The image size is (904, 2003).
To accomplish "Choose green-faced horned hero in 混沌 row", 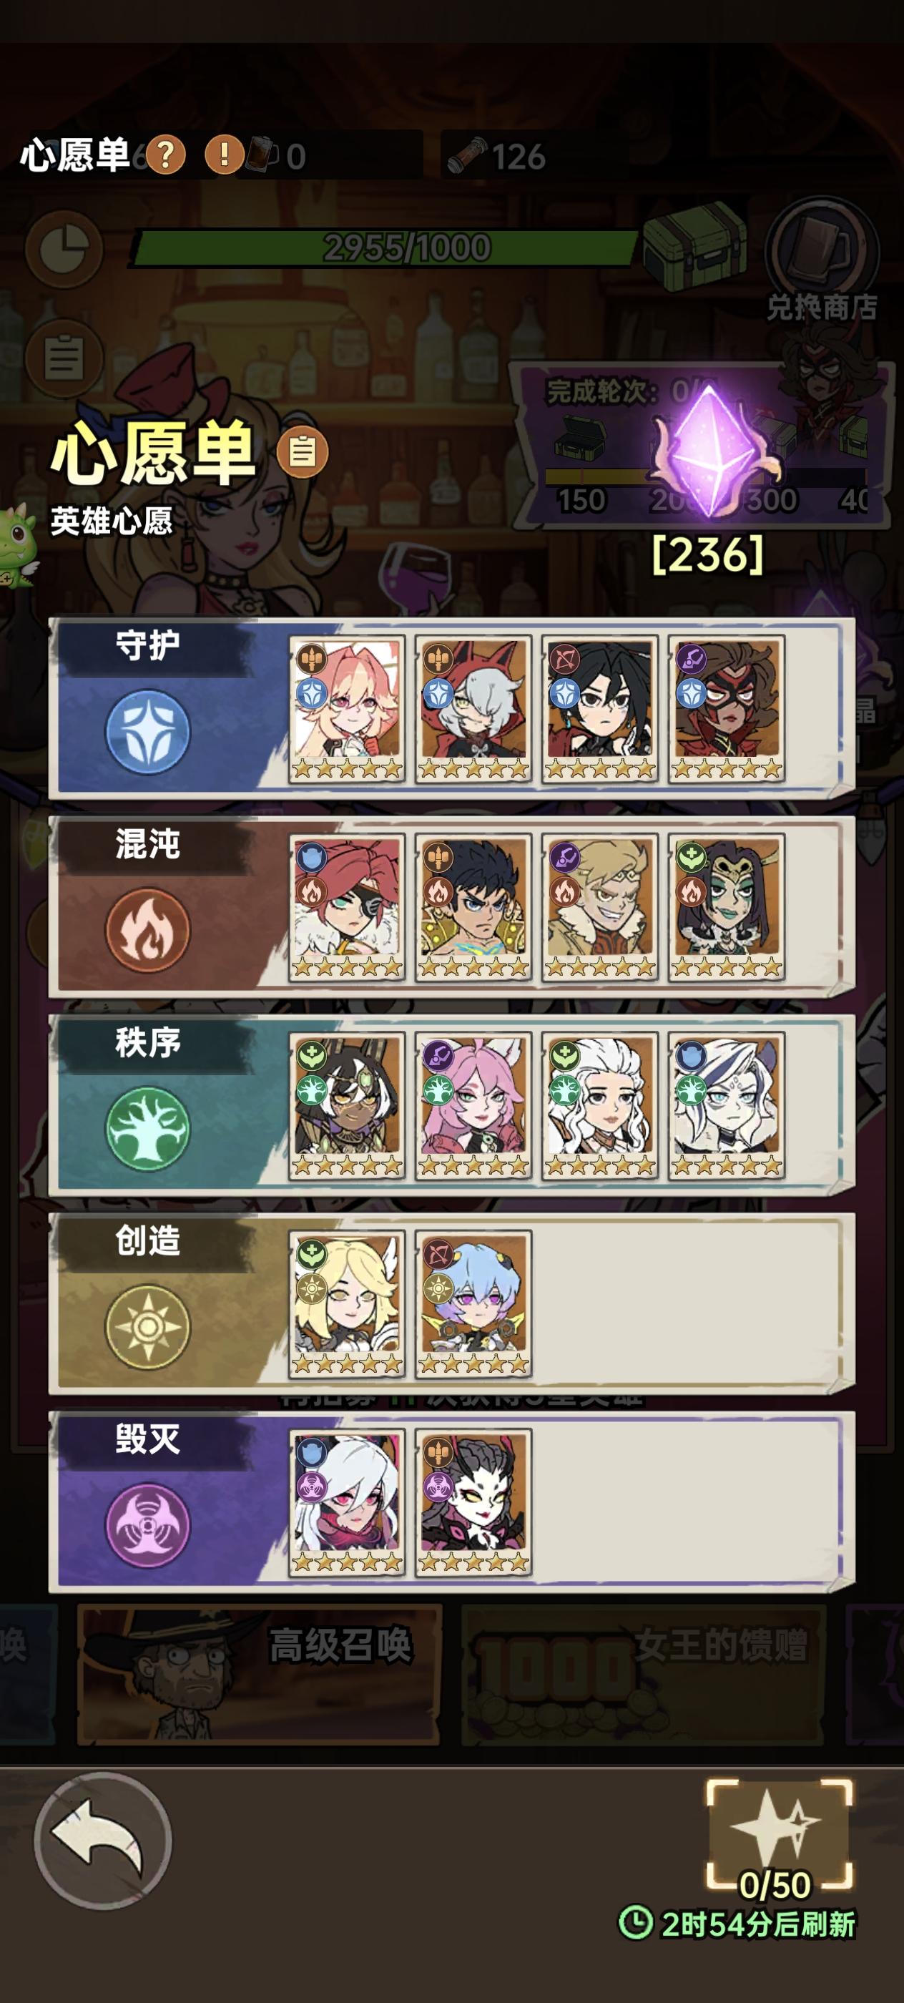I will pos(727,907).
